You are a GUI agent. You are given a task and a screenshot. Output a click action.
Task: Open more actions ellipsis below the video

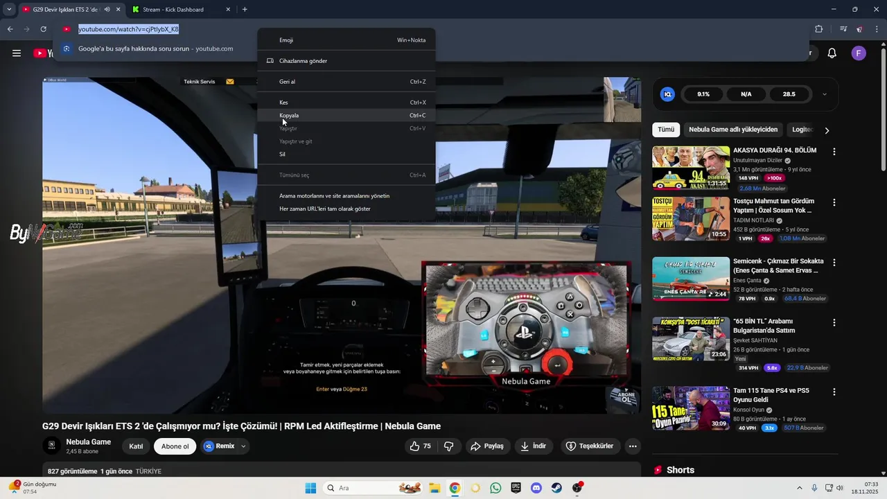(633, 446)
